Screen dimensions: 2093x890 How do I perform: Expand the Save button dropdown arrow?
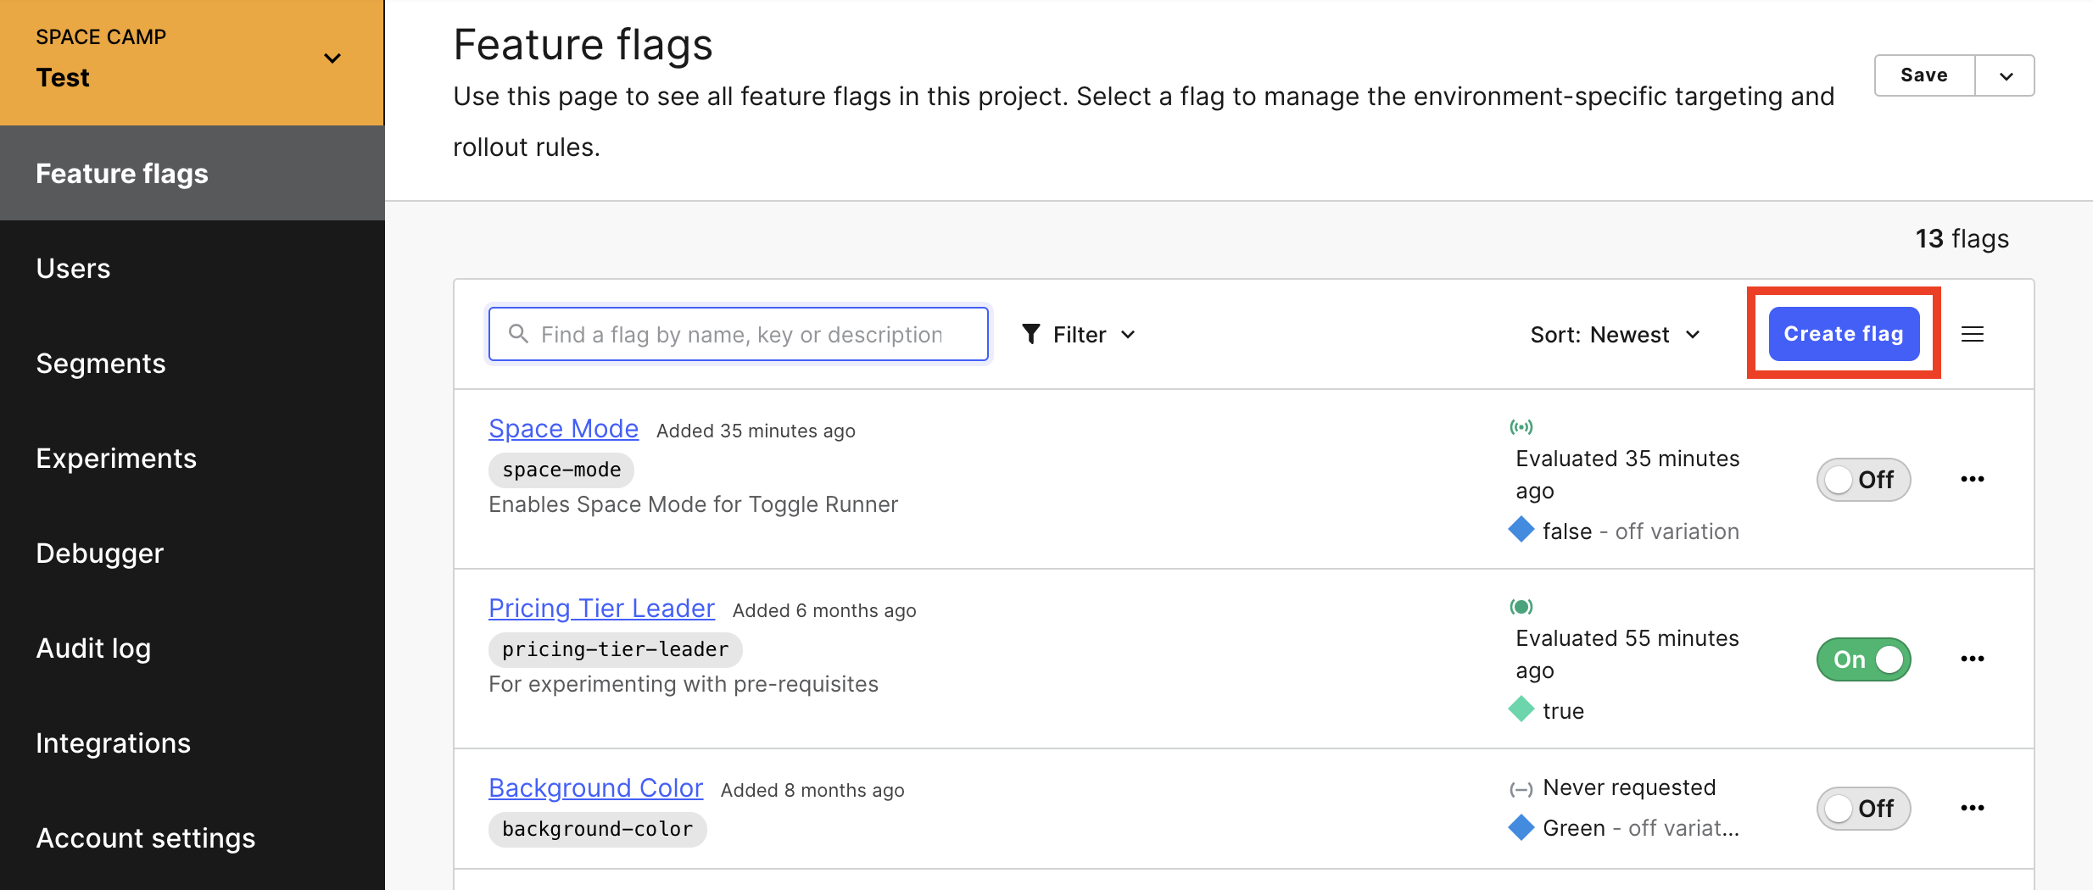(x=2006, y=75)
